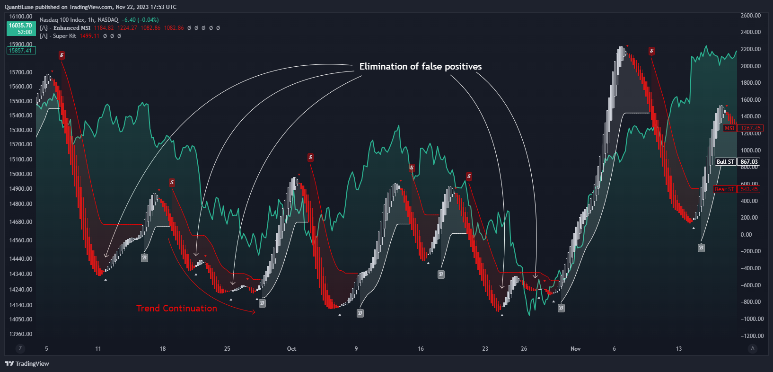Select the Trend Continuation annotation text
Viewport: 773px width, 372px height.
[177, 308]
